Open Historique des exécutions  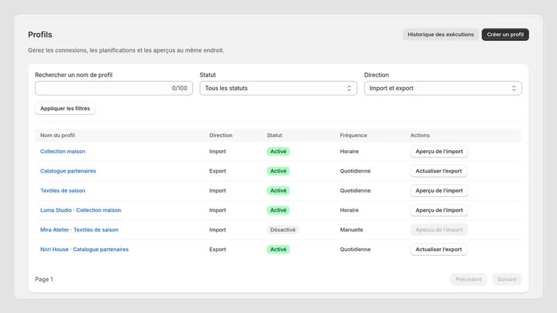441,34
